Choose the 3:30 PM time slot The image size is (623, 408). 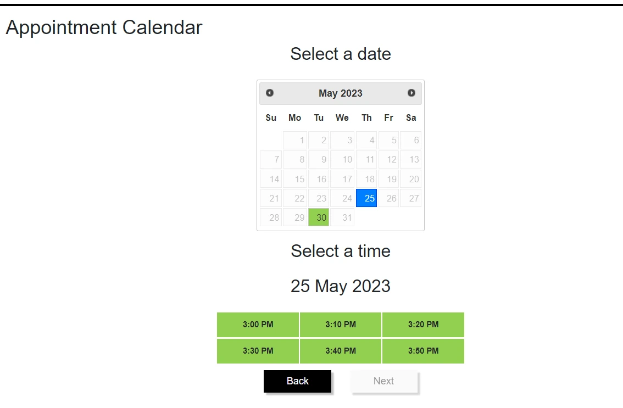(x=258, y=351)
